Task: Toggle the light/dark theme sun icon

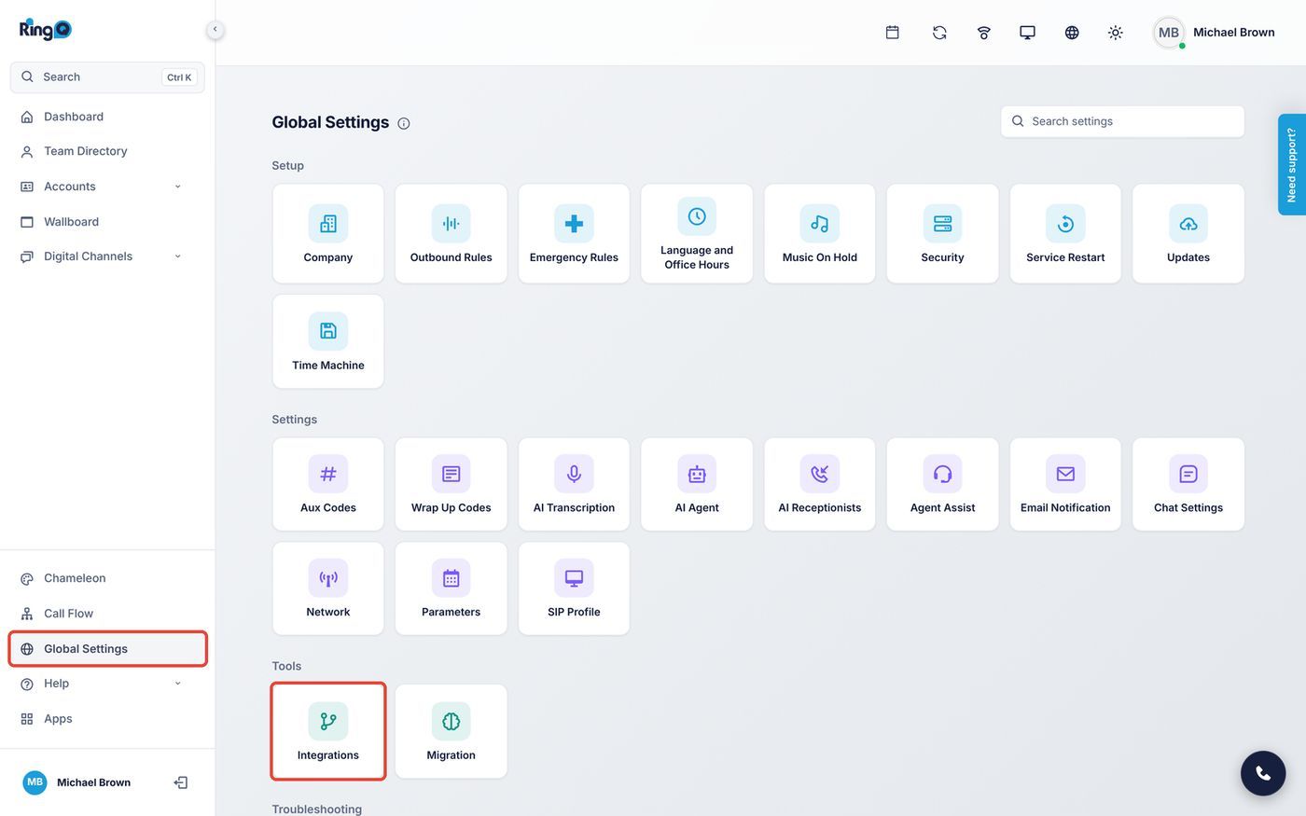Action: [x=1116, y=33]
